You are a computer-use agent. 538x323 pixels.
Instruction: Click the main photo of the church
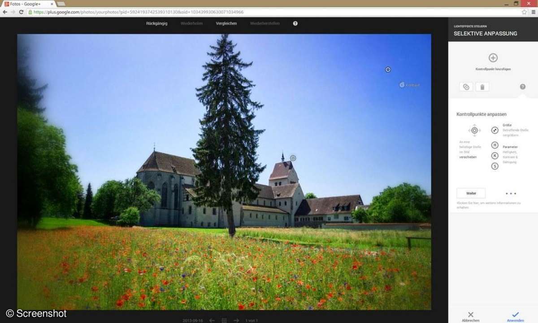coord(224,172)
